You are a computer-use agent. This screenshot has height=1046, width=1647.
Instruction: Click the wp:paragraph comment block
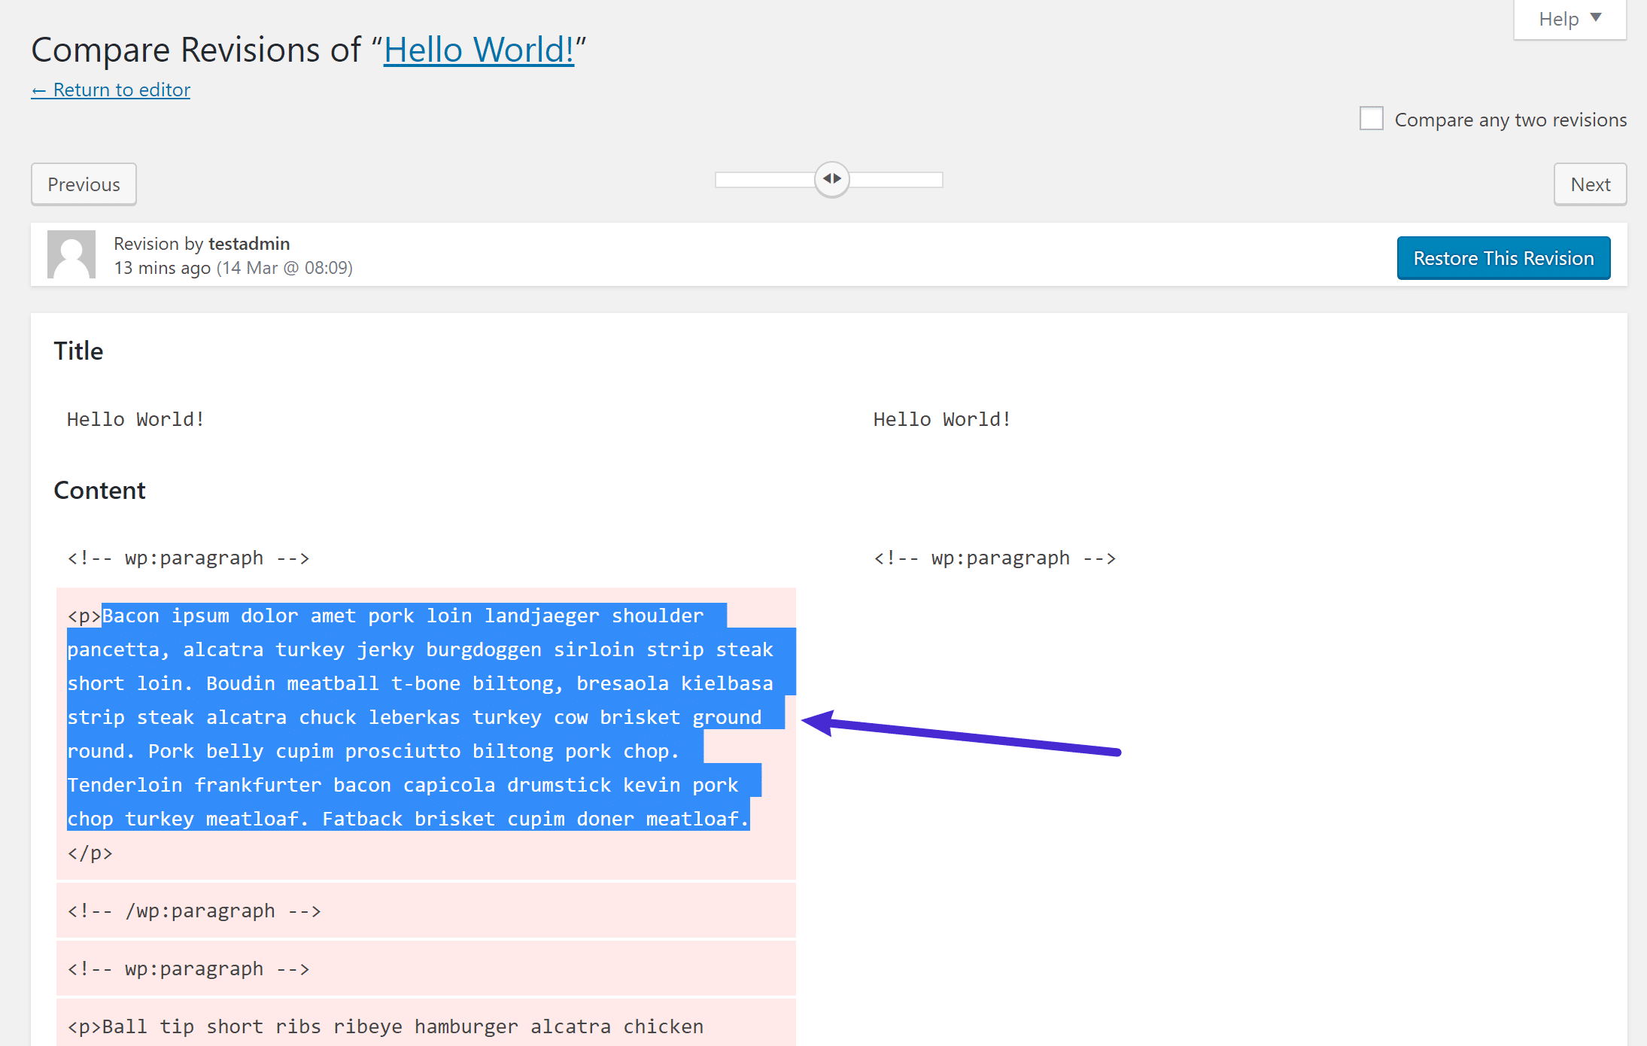(x=188, y=556)
